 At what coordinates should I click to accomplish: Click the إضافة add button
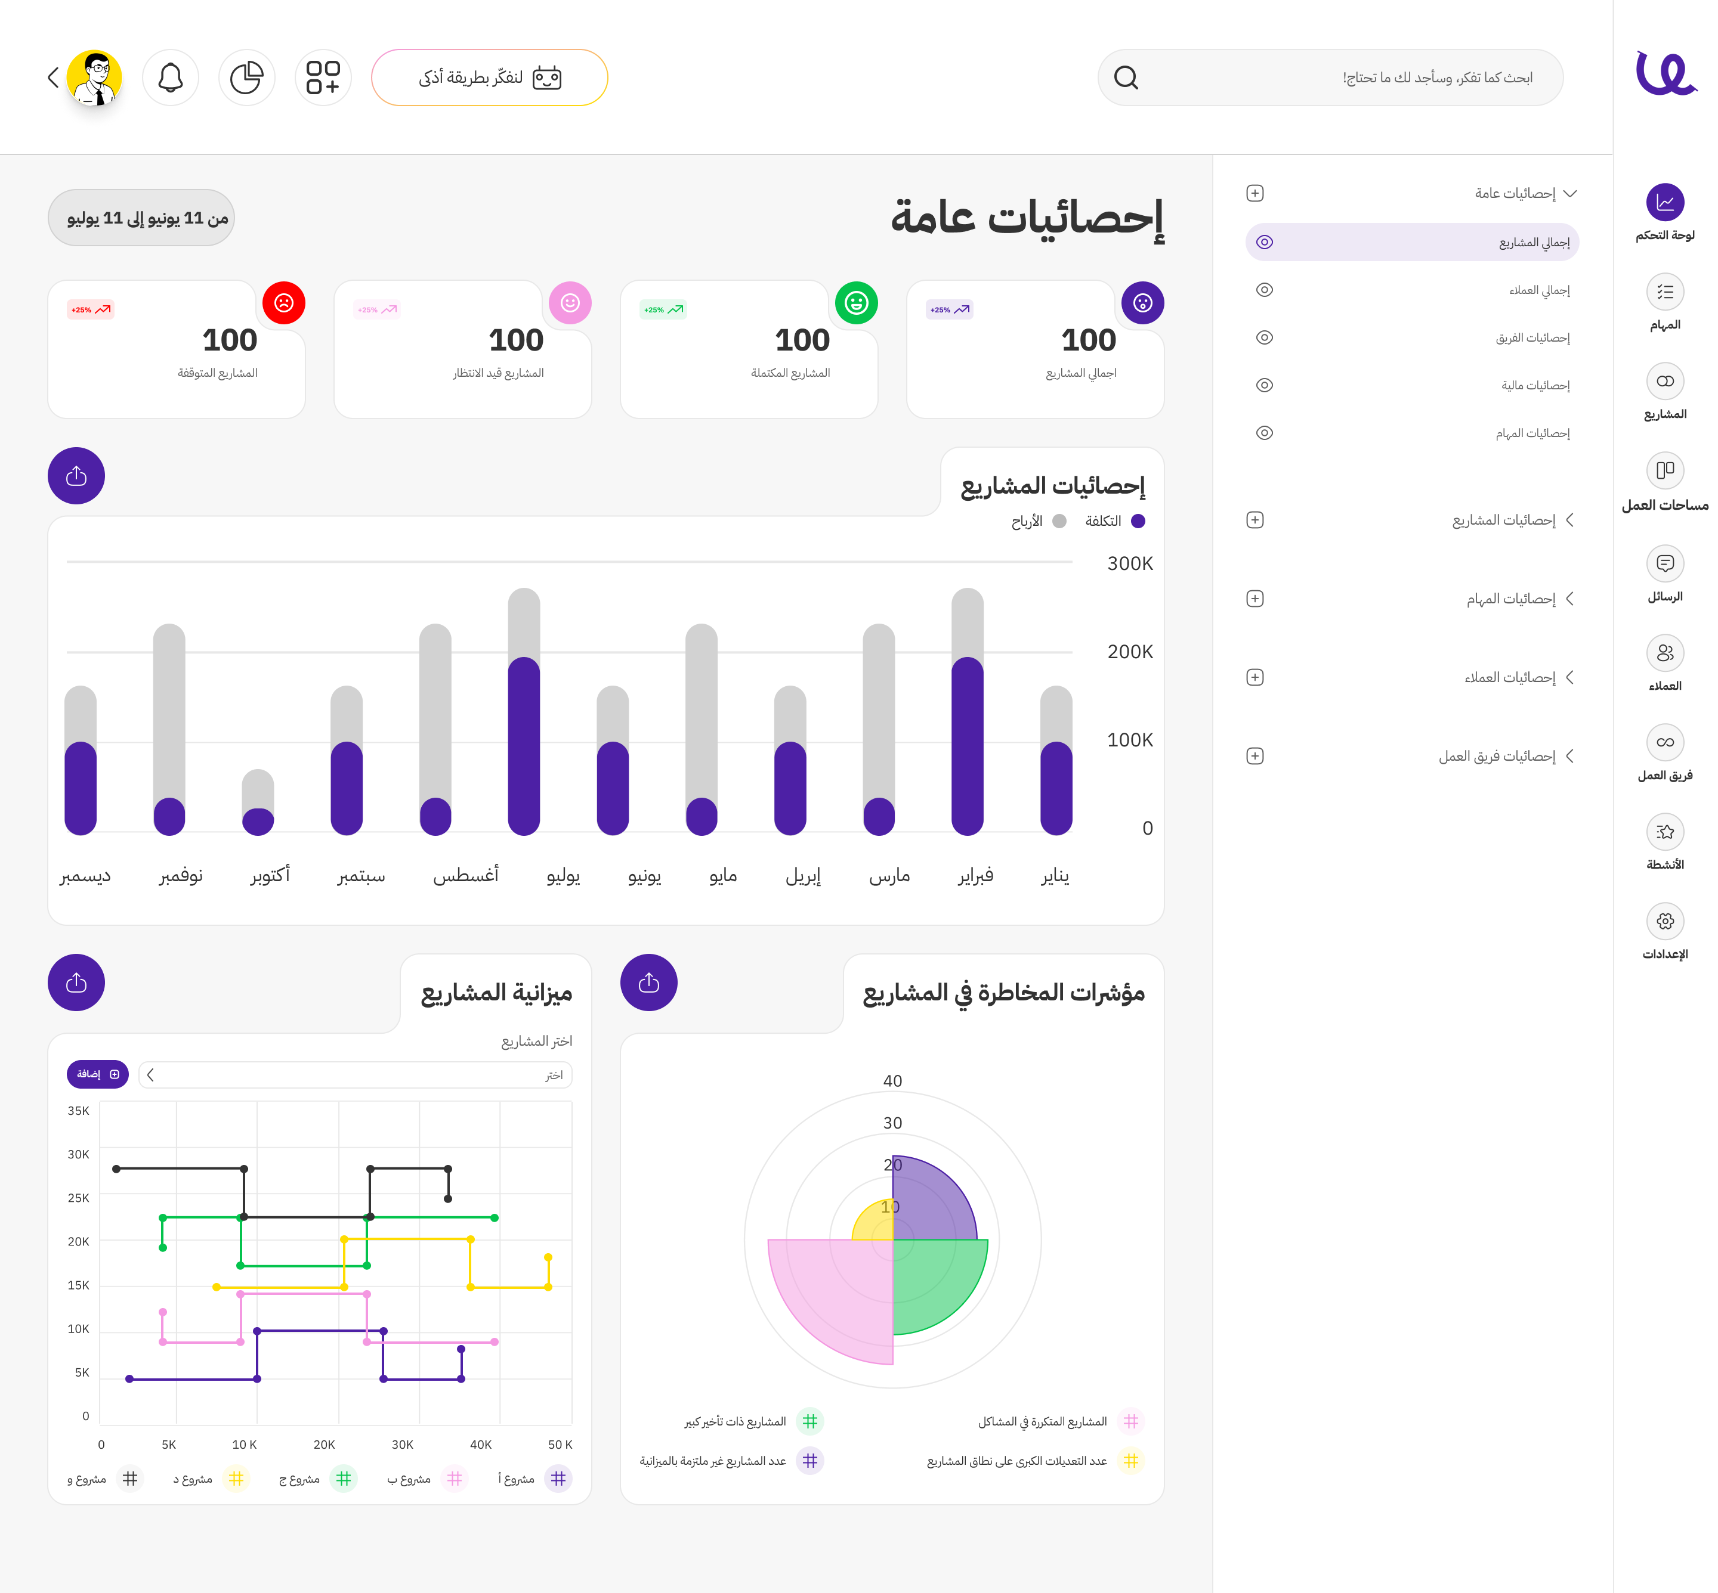click(97, 1074)
